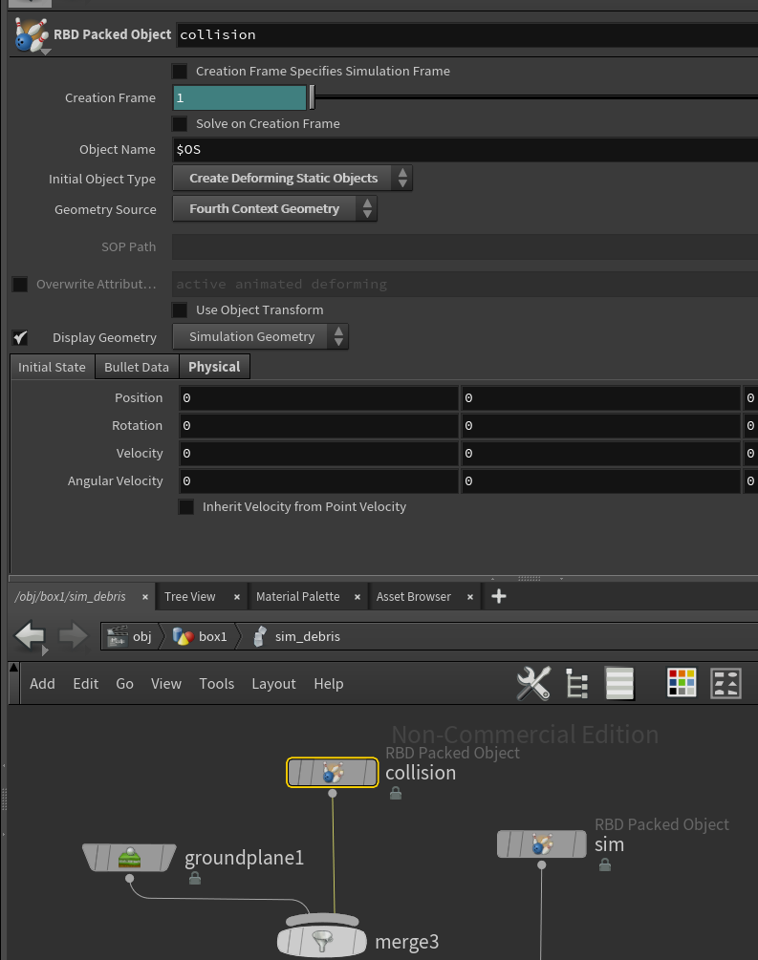
Task: Add a new pane tab with plus
Action: point(499,596)
